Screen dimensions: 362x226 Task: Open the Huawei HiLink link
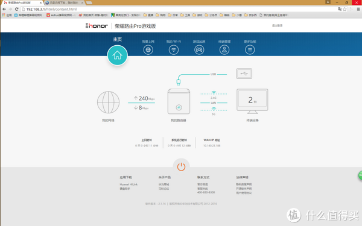(x=129, y=184)
